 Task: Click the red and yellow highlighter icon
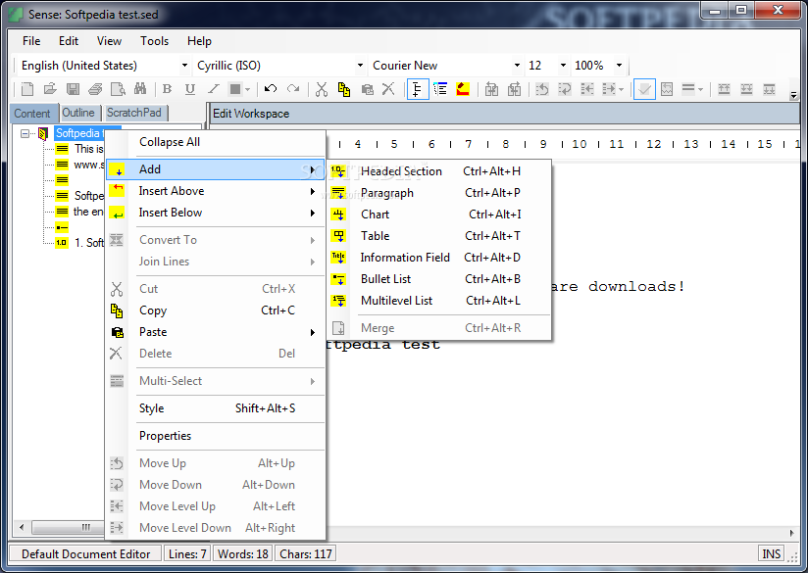click(463, 89)
